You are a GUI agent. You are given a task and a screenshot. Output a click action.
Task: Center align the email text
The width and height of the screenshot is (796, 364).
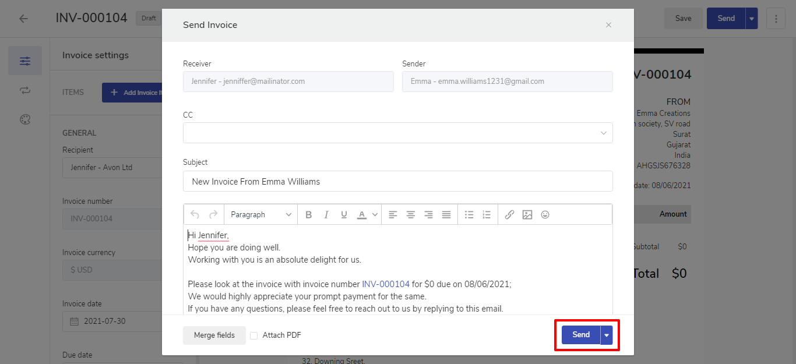click(x=411, y=215)
